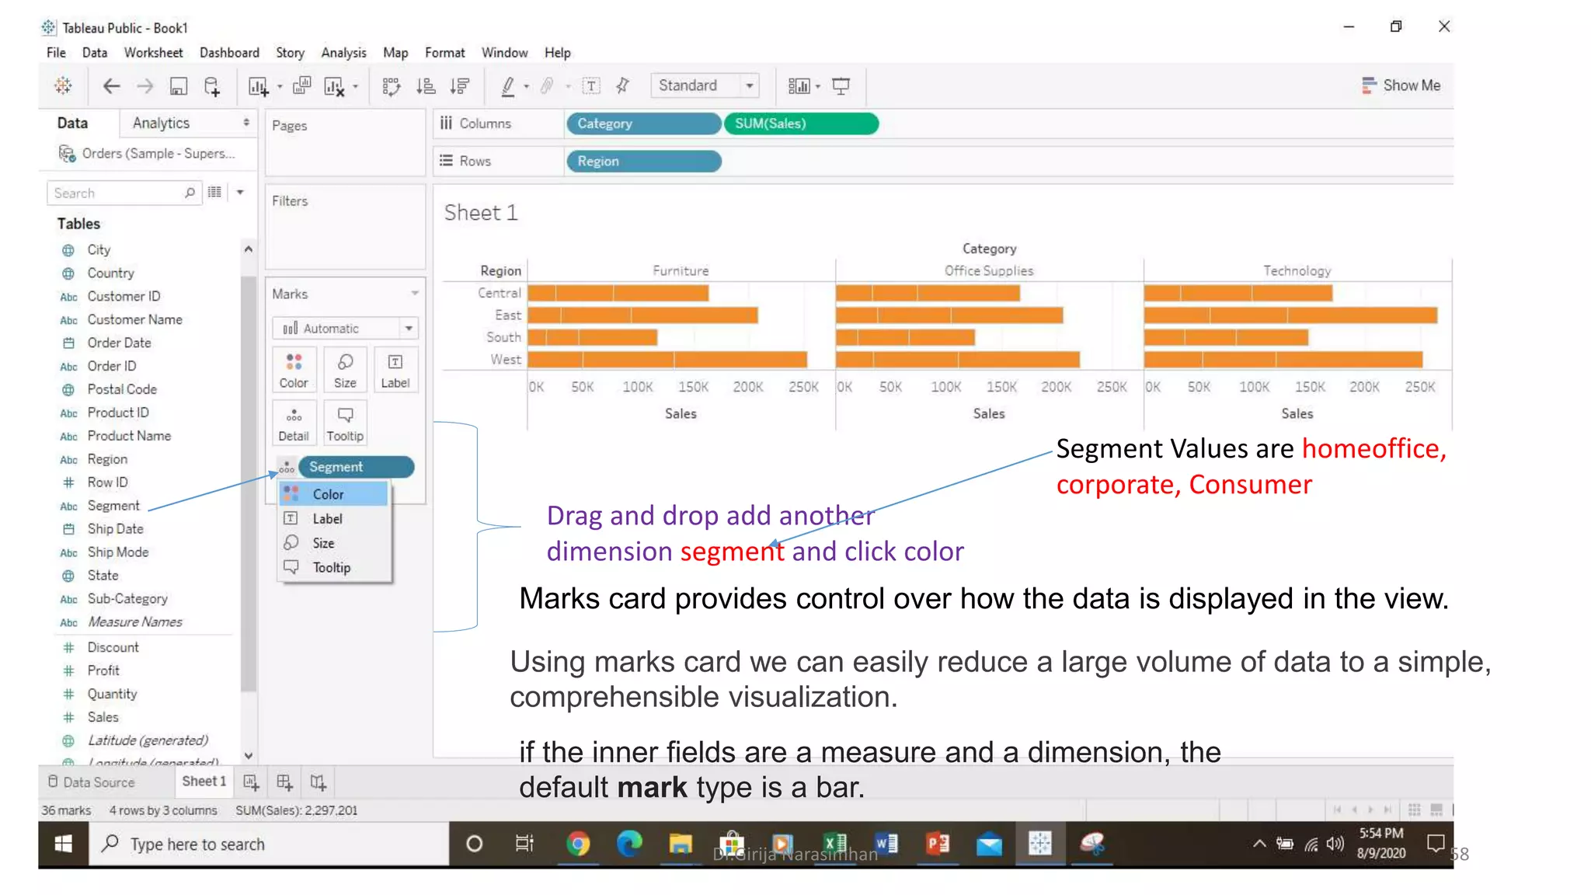Open the Clear Sheet dropdown arrow
Image resolution: width=1591 pixels, height=895 pixels.
[x=355, y=86]
